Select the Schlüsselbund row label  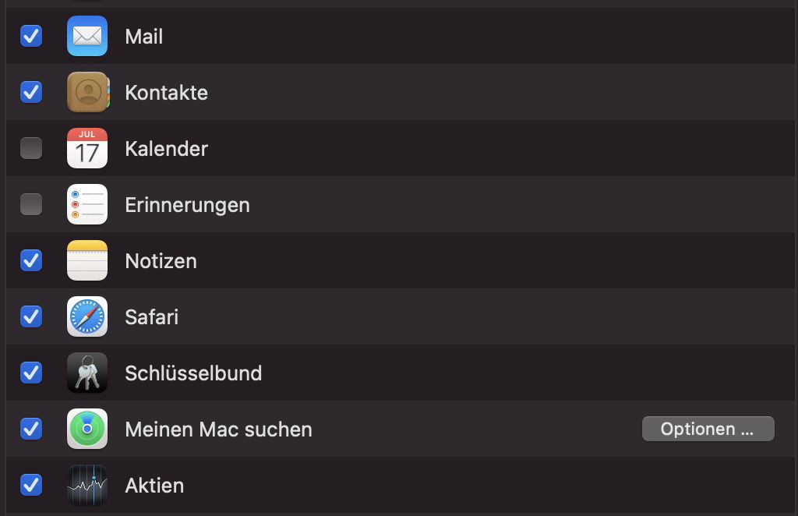point(193,373)
